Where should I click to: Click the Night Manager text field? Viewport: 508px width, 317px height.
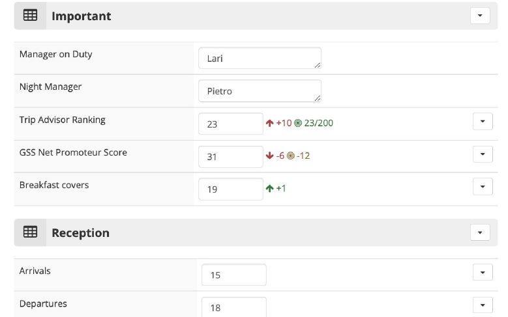tap(260, 91)
